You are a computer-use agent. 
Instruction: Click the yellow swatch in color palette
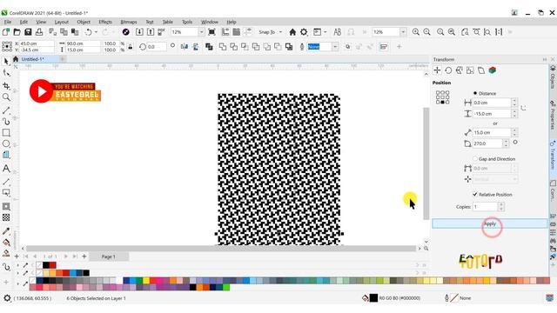tap(146, 280)
